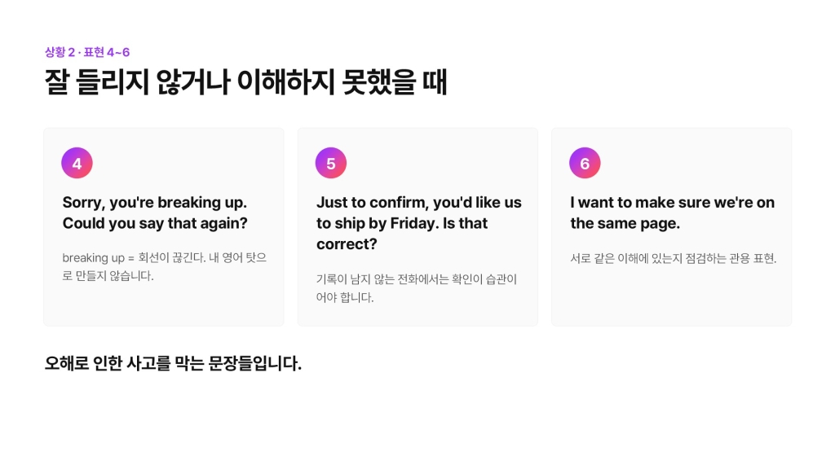Click the purple number 5 badge

tap(331, 163)
